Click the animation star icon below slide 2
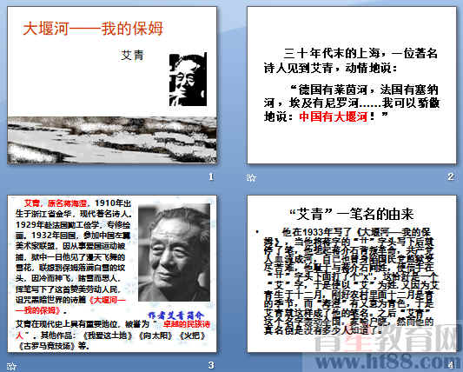Screen dimensions: 463x372 coord(251,177)
